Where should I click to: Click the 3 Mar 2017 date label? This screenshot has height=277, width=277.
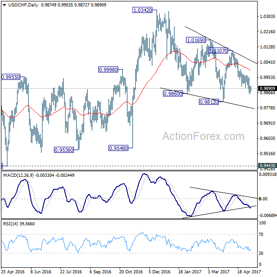(219, 271)
